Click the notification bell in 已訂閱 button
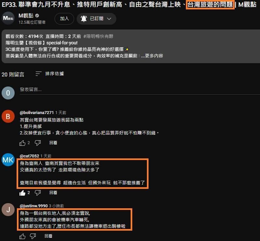Screen dimensions: 260x241 click(x=84, y=19)
